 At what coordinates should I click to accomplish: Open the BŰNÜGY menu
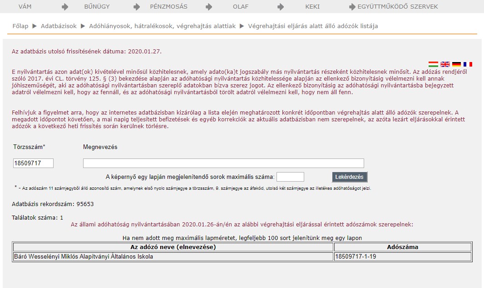click(97, 6)
